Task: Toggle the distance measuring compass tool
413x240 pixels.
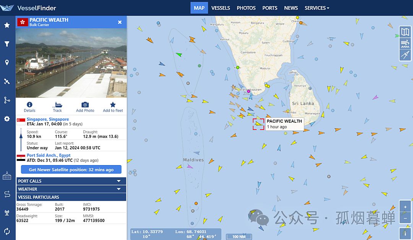Action: coord(405,55)
